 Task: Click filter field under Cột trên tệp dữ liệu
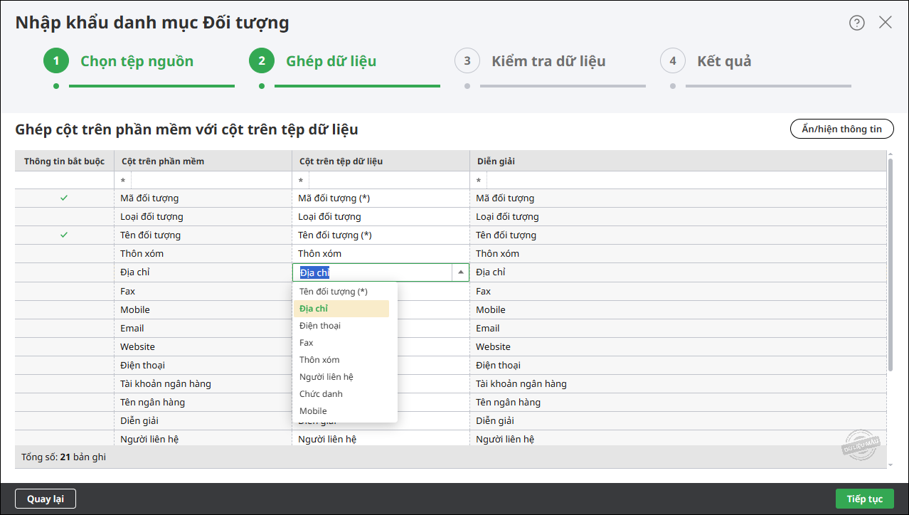(388, 181)
